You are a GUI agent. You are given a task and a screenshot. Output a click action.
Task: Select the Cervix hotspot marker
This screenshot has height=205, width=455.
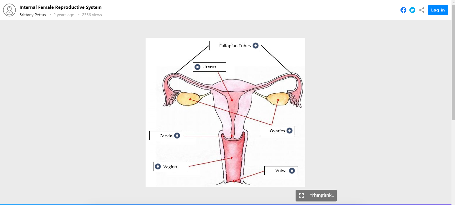tap(177, 135)
